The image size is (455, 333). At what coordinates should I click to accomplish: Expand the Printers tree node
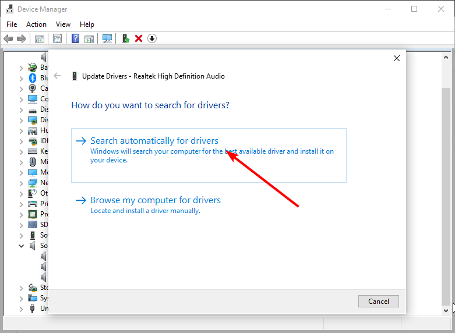[x=21, y=204]
